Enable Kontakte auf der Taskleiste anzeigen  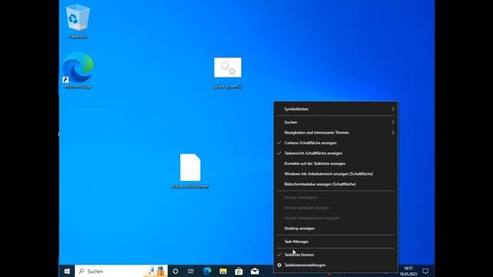click(336, 164)
